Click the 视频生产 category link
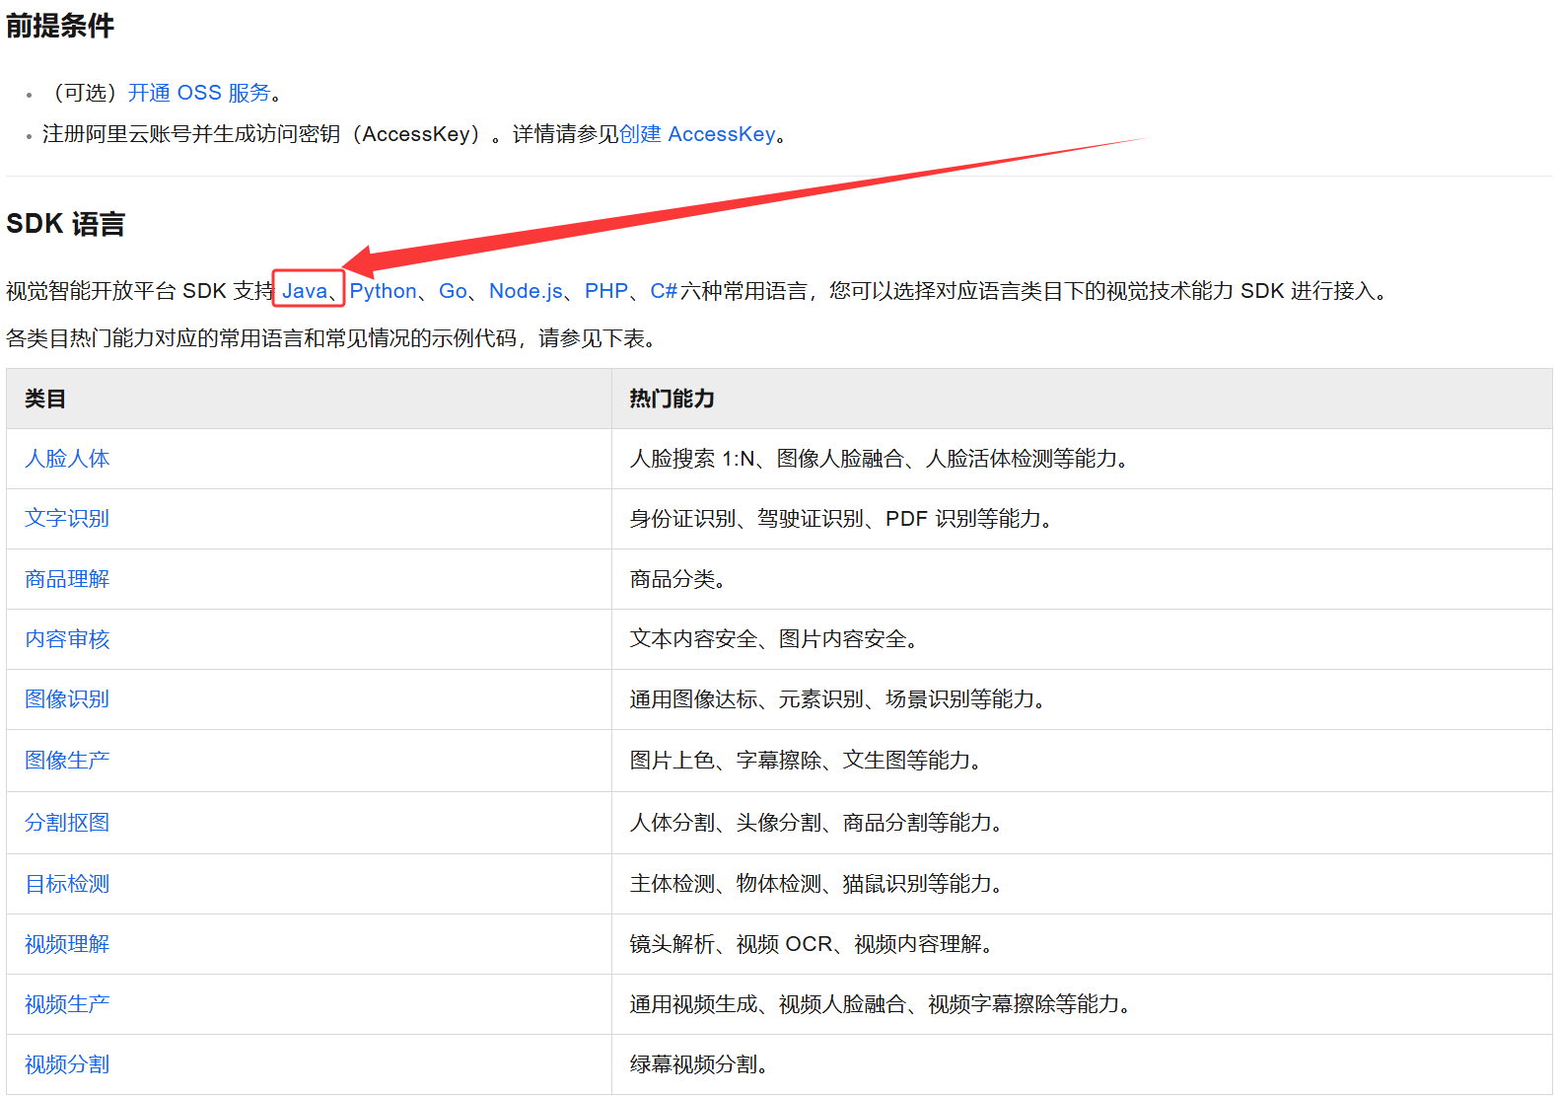 (x=67, y=1004)
